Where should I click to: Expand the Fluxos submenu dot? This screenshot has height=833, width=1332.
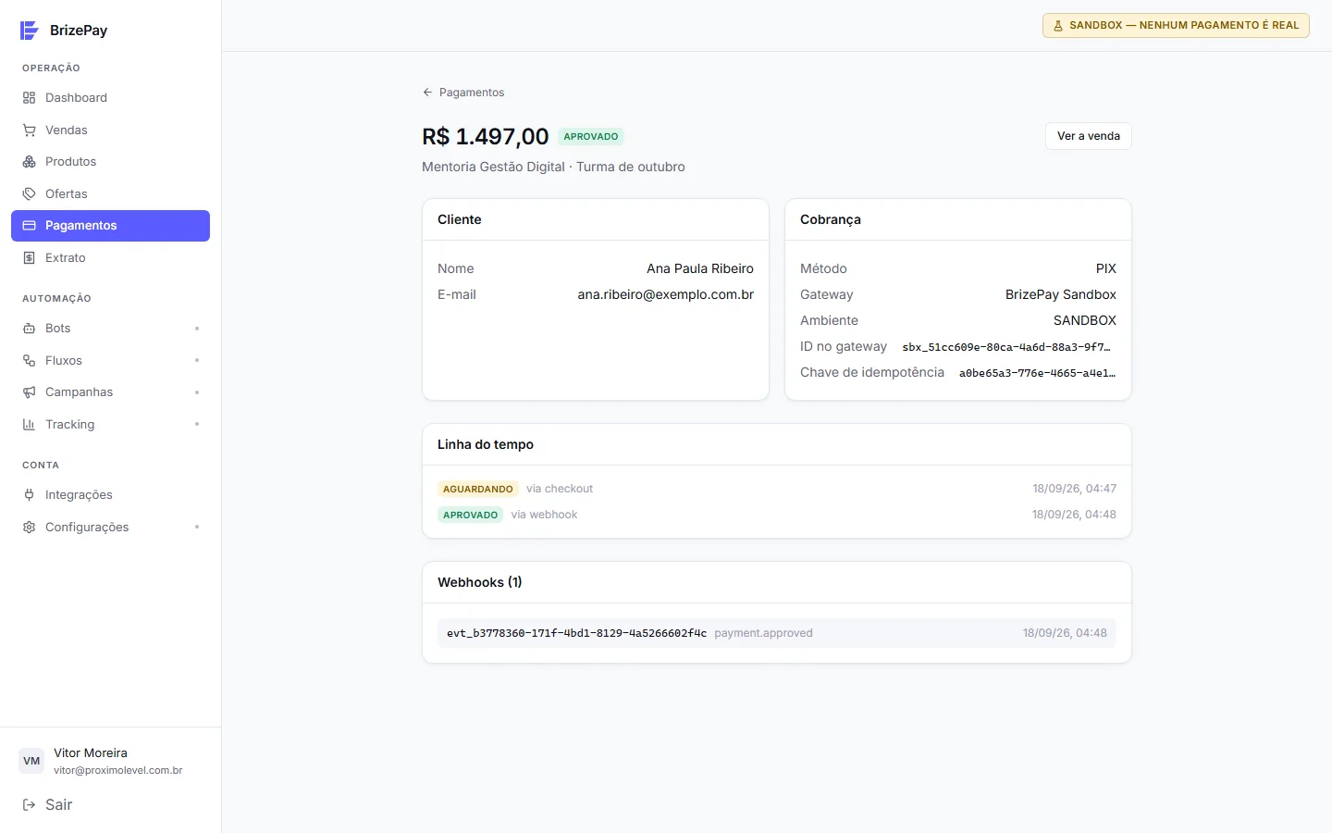coord(197,361)
